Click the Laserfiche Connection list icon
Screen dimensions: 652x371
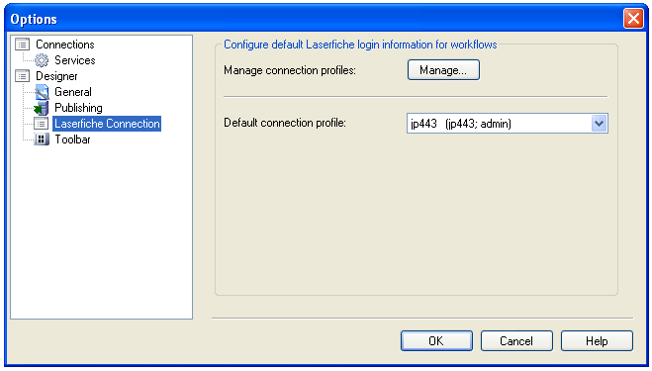[x=42, y=124]
